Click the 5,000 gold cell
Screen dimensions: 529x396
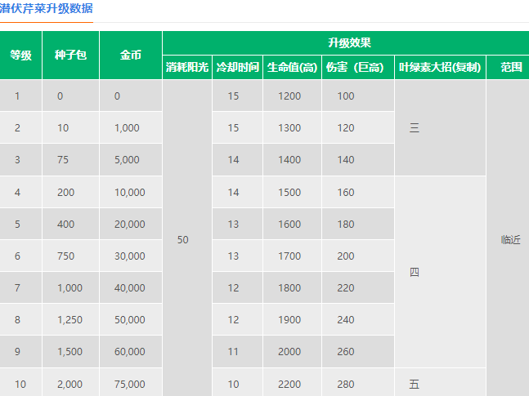pyautogui.click(x=131, y=159)
